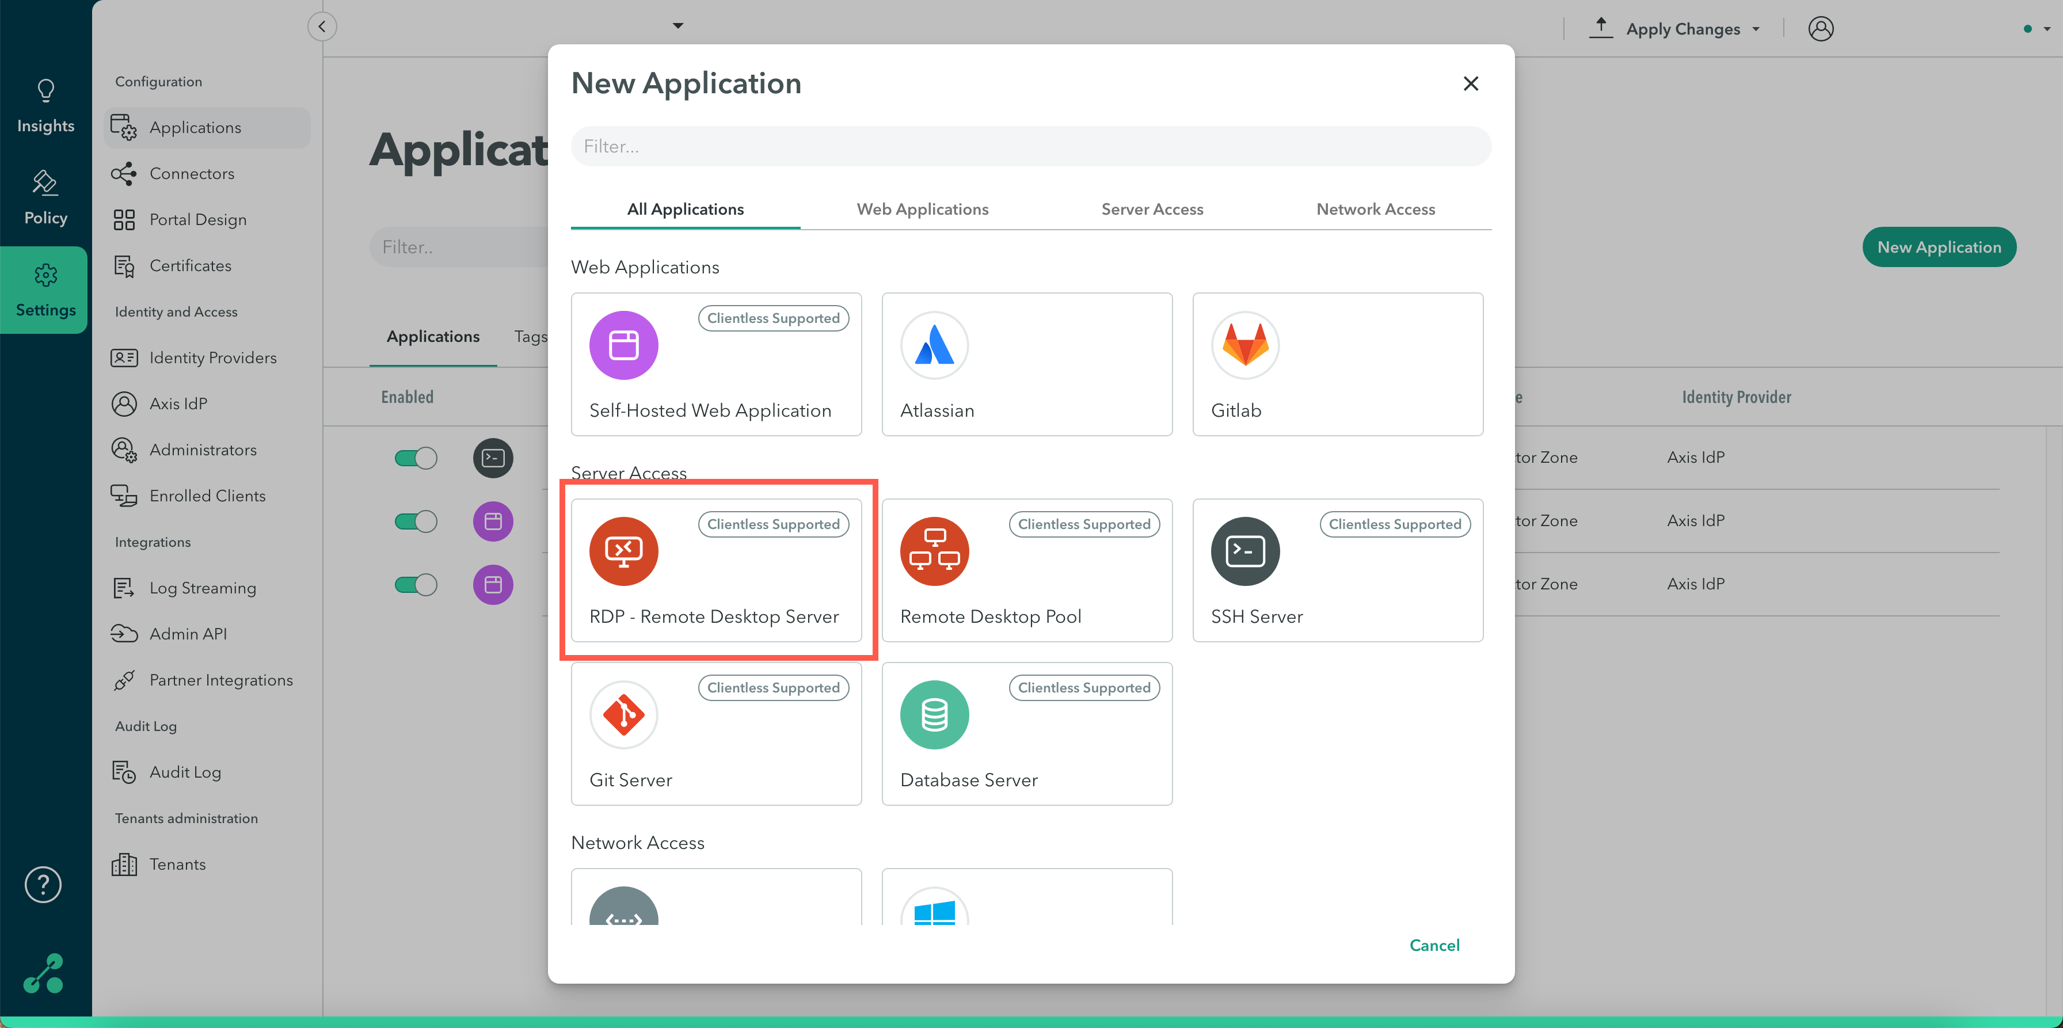Viewport: 2063px width, 1028px height.
Task: Select Self-Hosted Web Application icon
Action: (623, 345)
